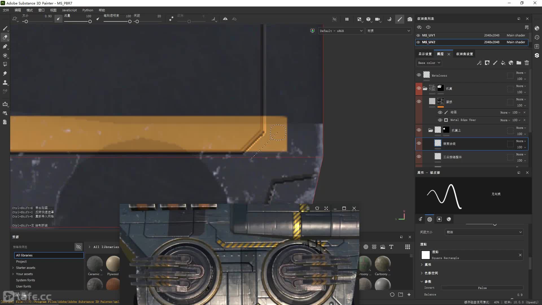Image resolution: width=542 pixels, height=305 pixels.
Task: Filter assets by font type icon
Action: point(391,247)
